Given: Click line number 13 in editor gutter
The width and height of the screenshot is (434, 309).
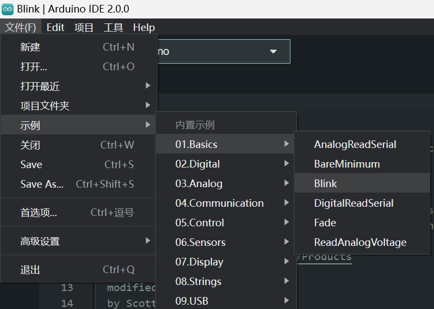Looking at the screenshot, I should [x=67, y=288].
